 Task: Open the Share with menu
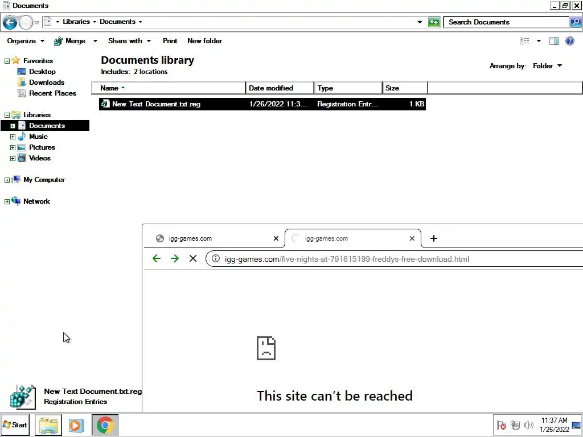(x=129, y=41)
